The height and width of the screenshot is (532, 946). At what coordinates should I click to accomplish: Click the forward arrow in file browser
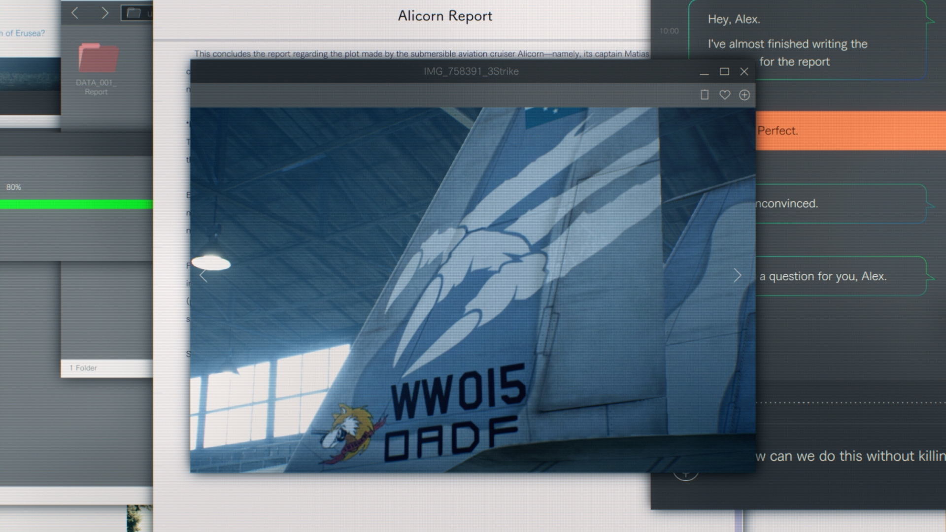tap(104, 13)
